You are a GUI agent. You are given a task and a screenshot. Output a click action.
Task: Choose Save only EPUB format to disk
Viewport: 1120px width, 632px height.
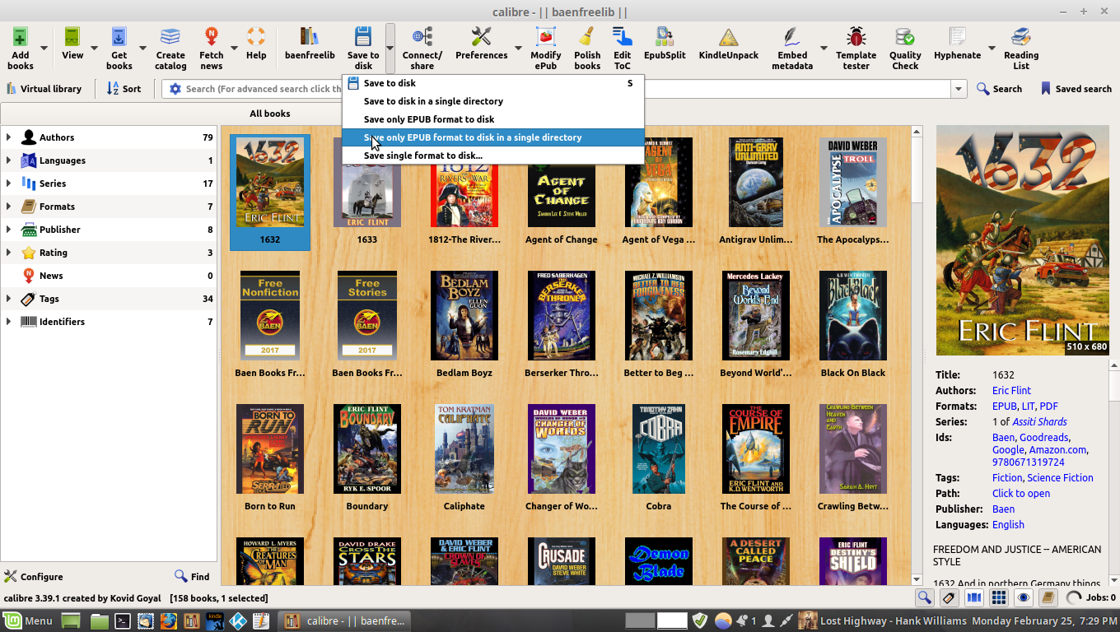(x=493, y=119)
